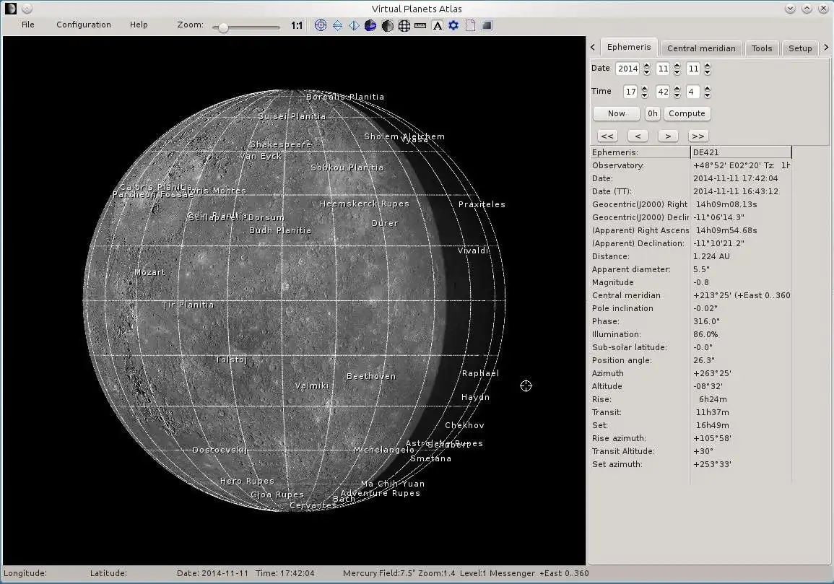
Task: Open the File menu
Action: point(27,25)
